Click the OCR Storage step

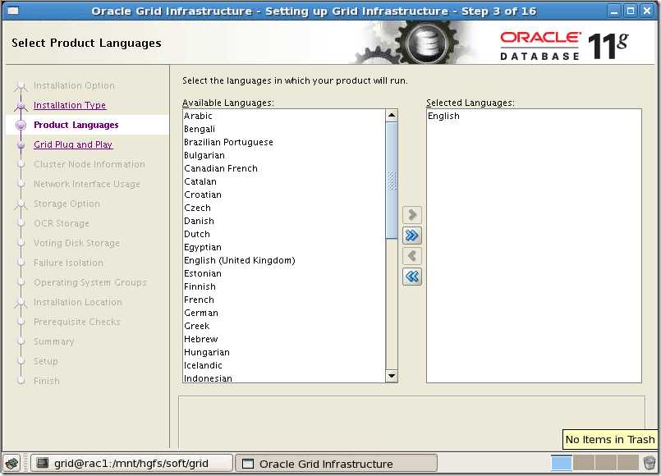pyautogui.click(x=61, y=223)
